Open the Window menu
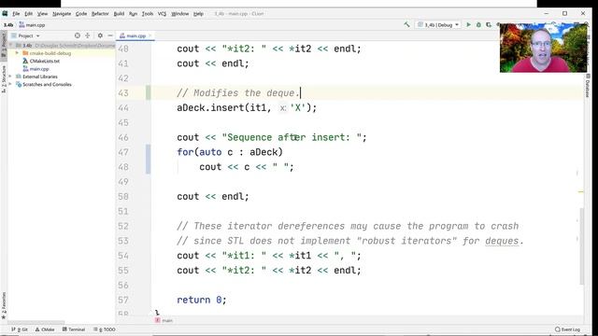This screenshot has height=336, width=598. coord(179,13)
